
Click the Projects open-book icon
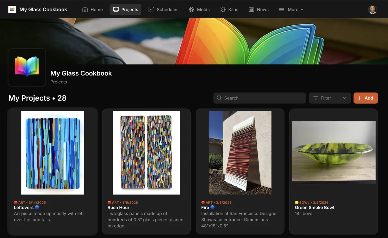[116, 9]
